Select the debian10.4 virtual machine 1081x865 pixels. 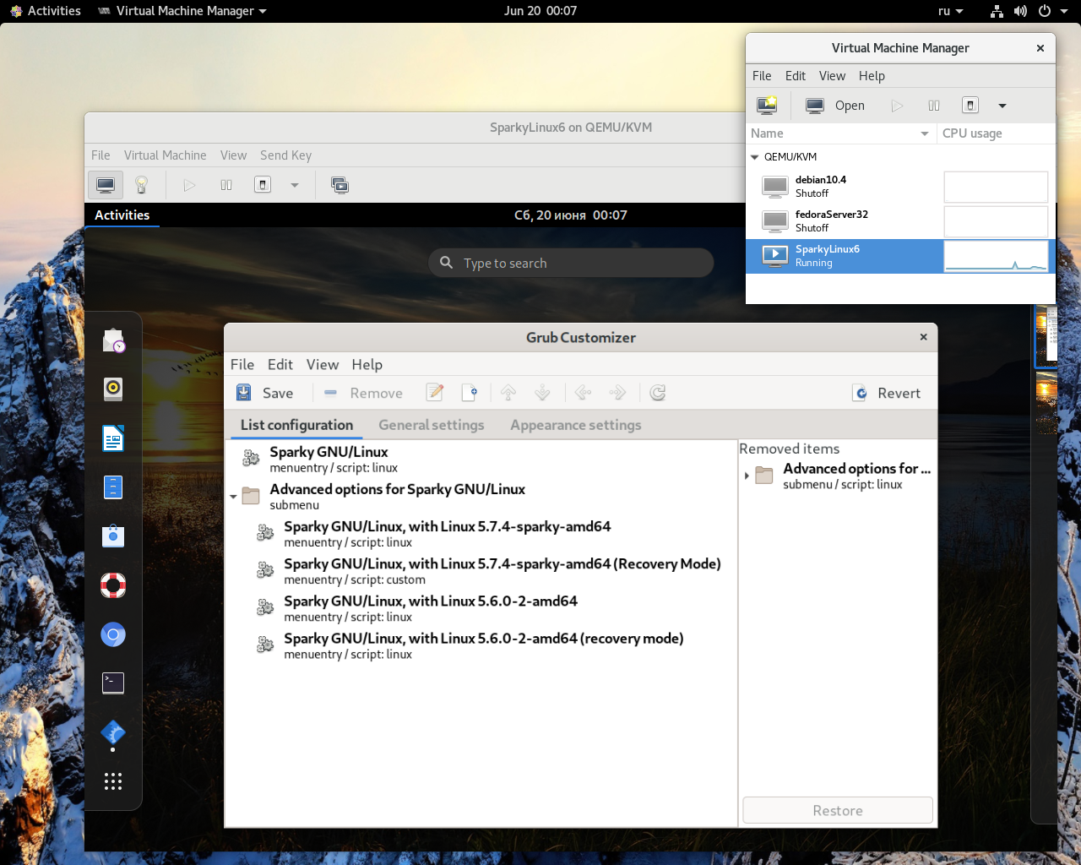point(900,187)
